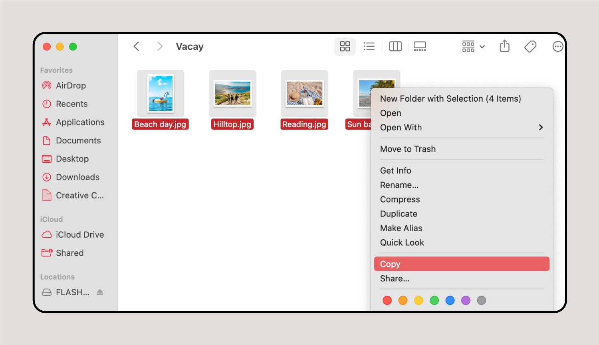Select the Beach day.jpg thumbnail
The height and width of the screenshot is (345, 599).
click(x=161, y=94)
